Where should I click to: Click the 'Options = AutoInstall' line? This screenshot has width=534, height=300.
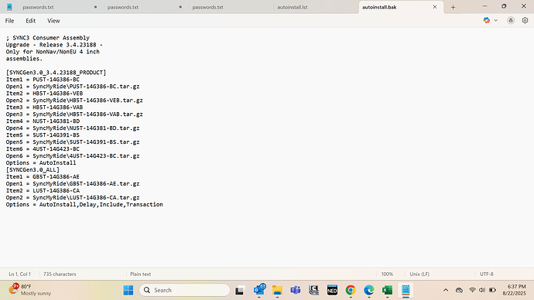point(41,163)
